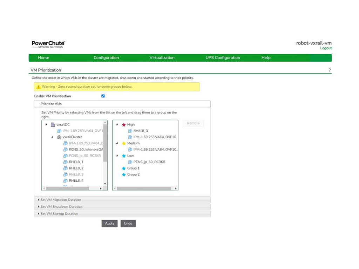Click the Group 1 star icon
The width and height of the screenshot is (359, 269).
point(123,168)
